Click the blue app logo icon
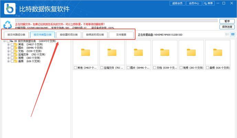The height and width of the screenshot is (138, 237). point(10,9)
